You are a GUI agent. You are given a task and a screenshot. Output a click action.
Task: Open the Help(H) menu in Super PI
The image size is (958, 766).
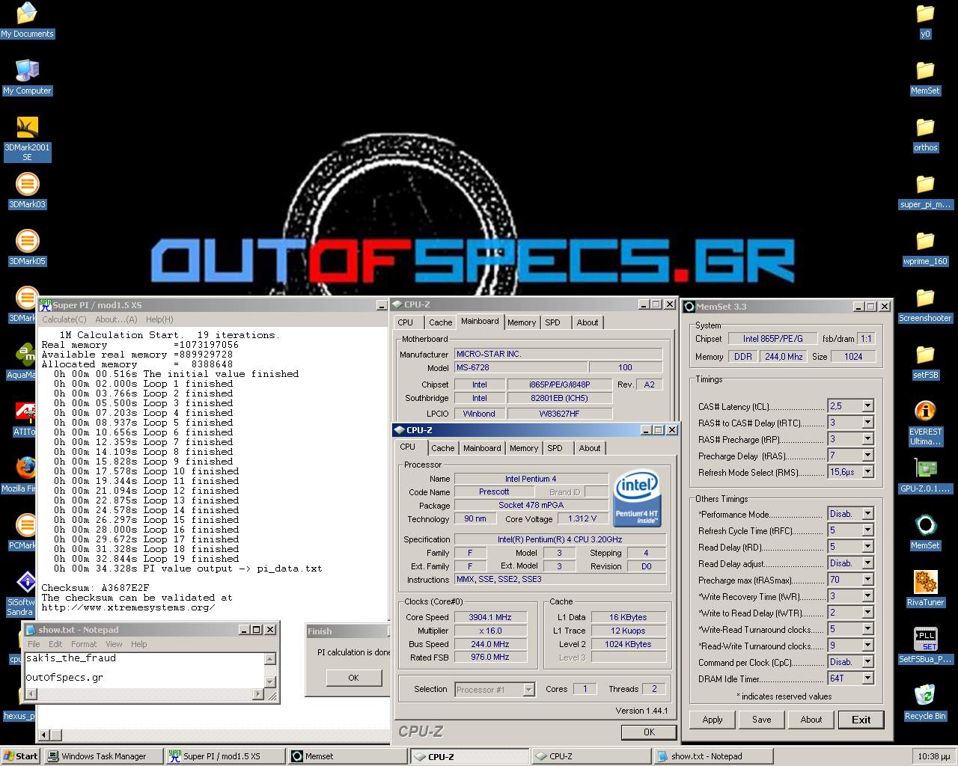coord(159,319)
